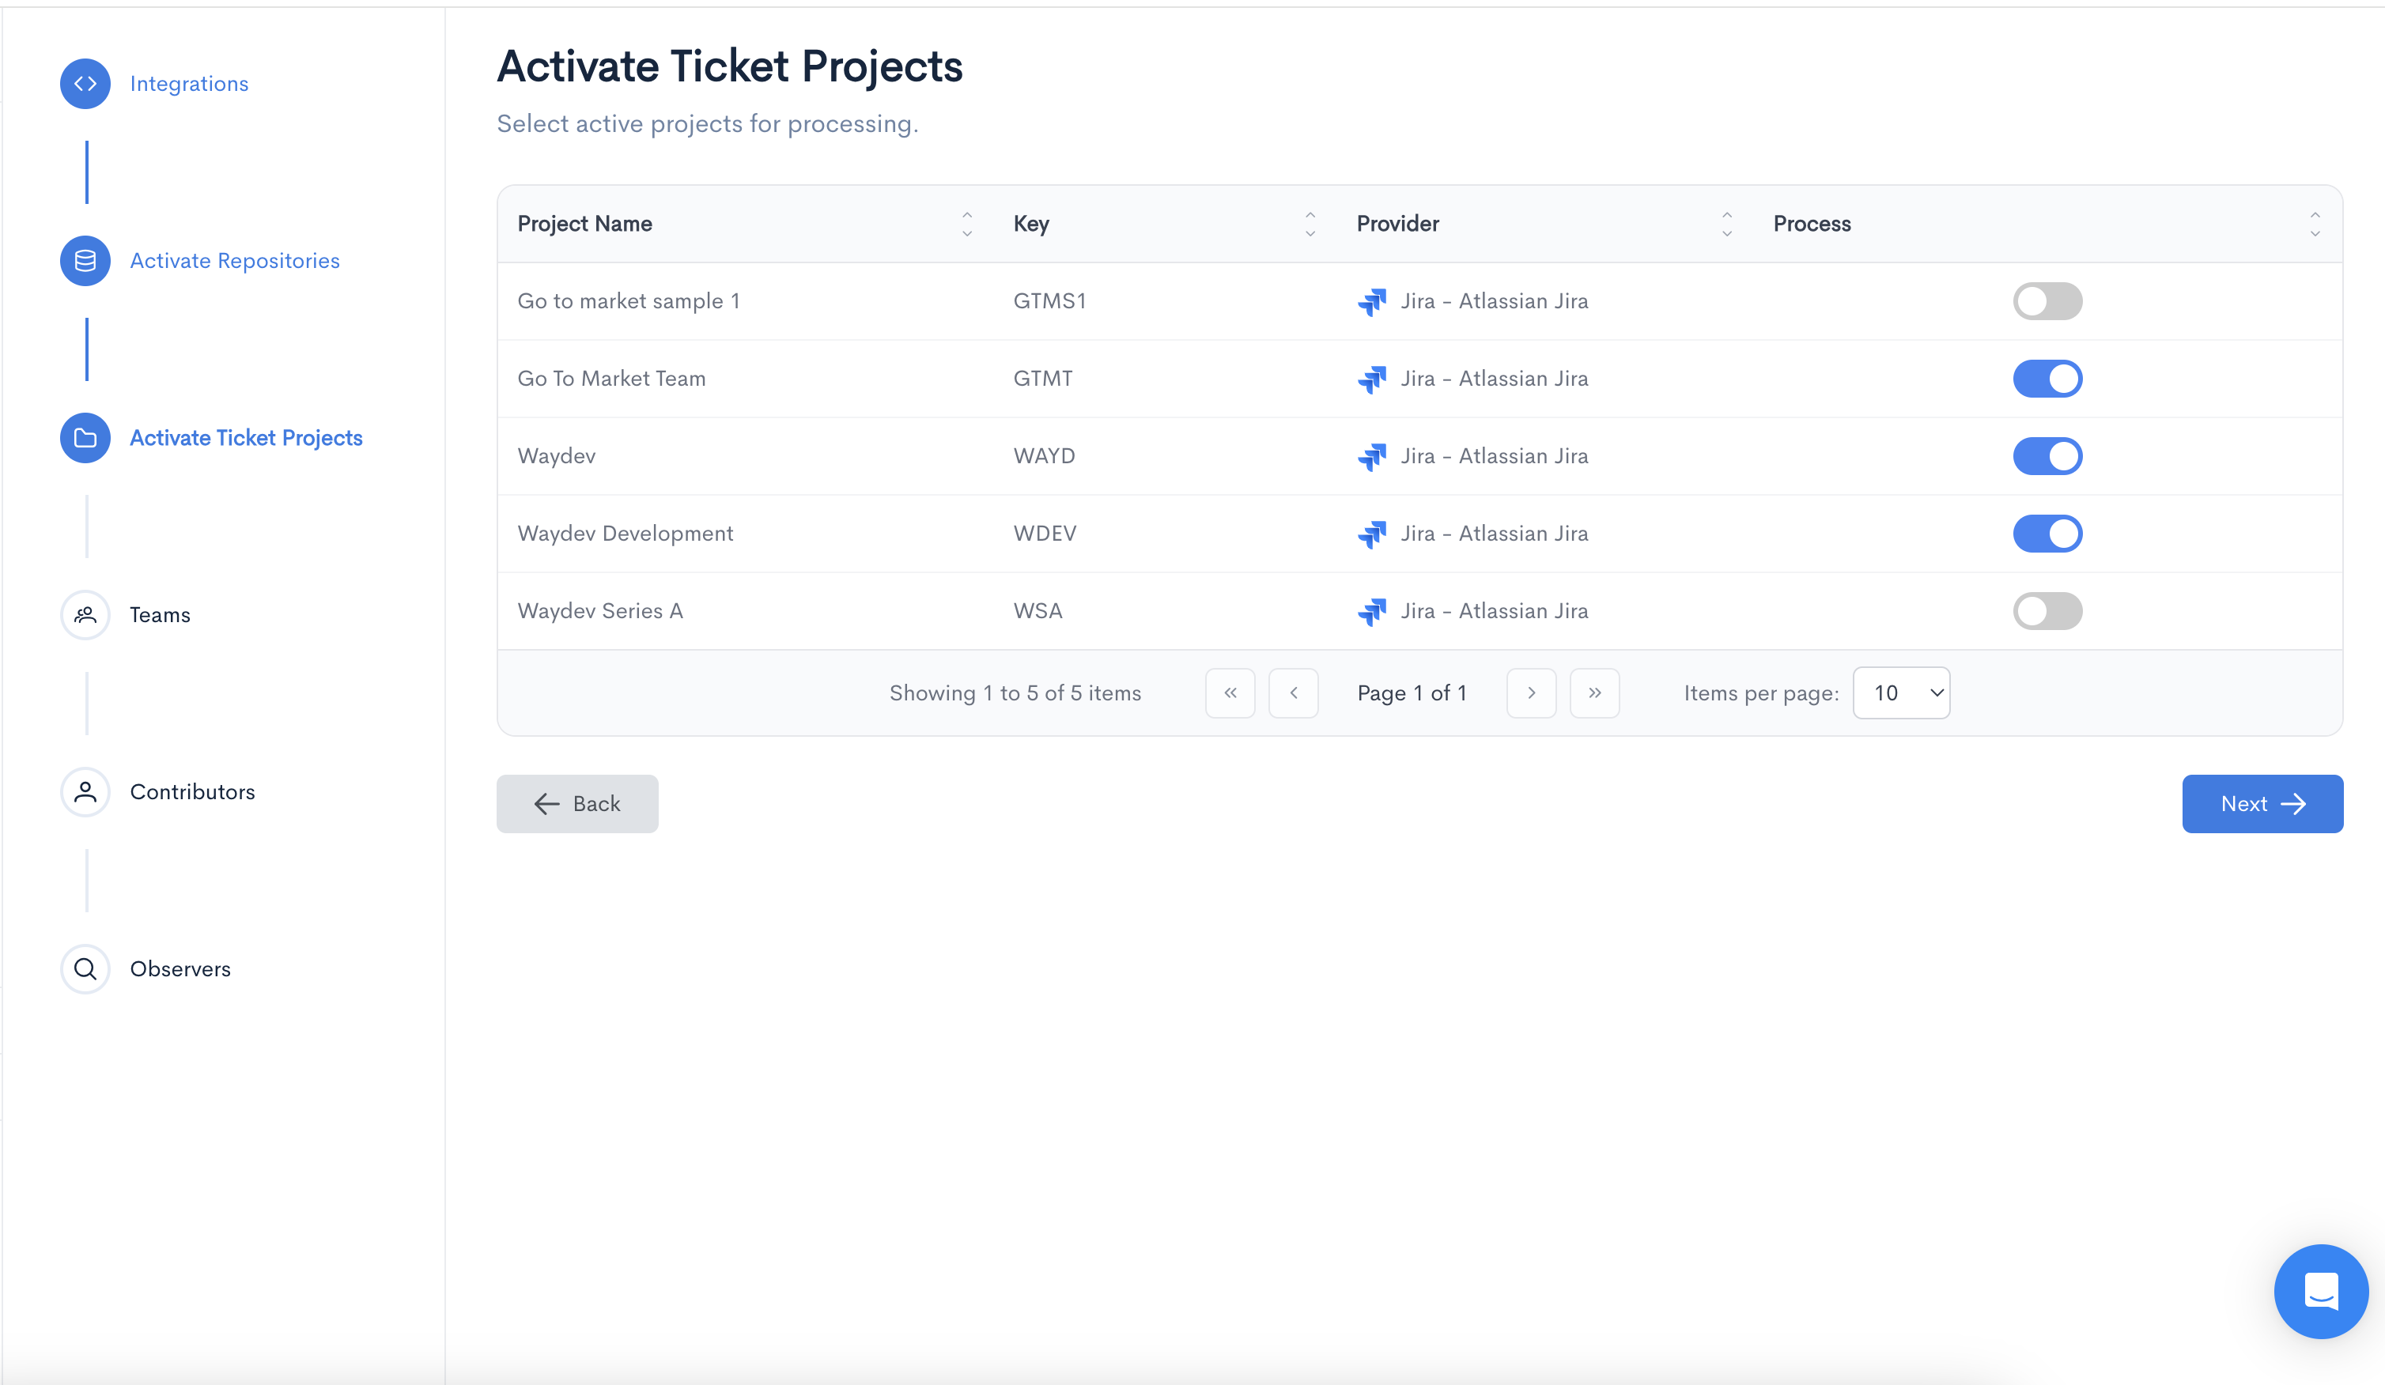The image size is (2385, 1385).
Task: Turn on Waydev Series A process toggle
Action: click(x=2047, y=611)
